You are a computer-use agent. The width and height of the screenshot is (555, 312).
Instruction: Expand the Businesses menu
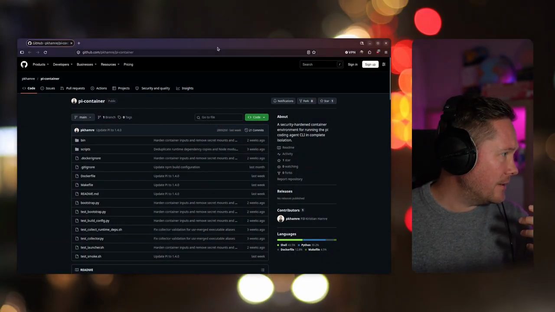86,64
